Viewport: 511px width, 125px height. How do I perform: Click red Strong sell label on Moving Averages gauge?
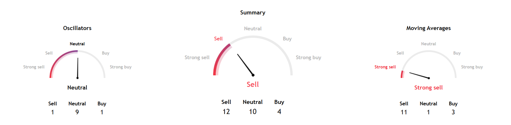click(385, 67)
